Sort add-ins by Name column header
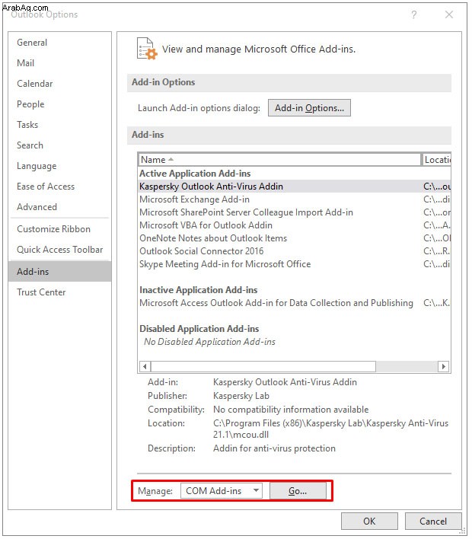Viewport: 472px width, 539px height. [x=279, y=160]
